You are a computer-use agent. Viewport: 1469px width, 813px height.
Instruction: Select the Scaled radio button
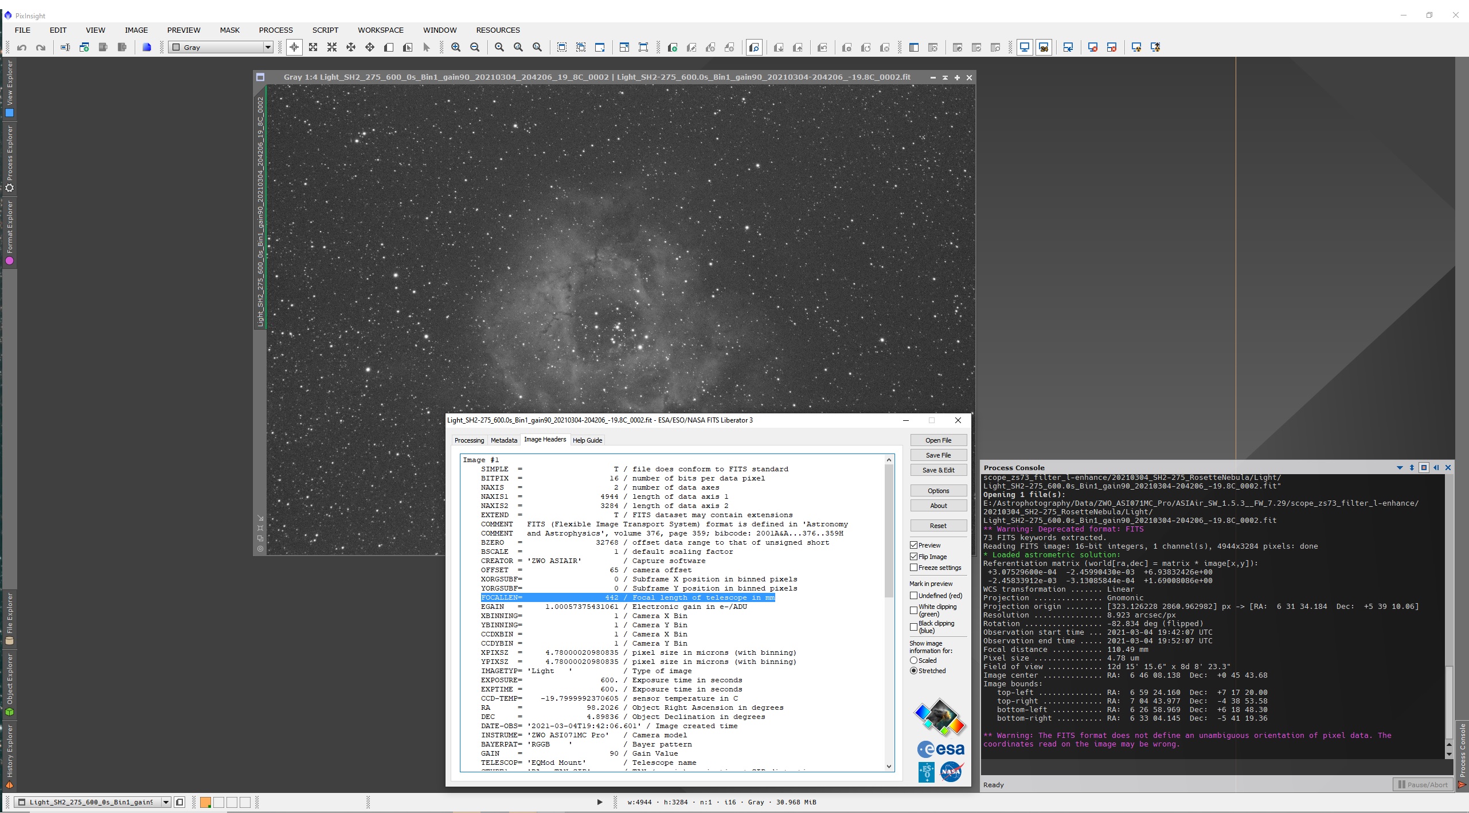click(914, 660)
